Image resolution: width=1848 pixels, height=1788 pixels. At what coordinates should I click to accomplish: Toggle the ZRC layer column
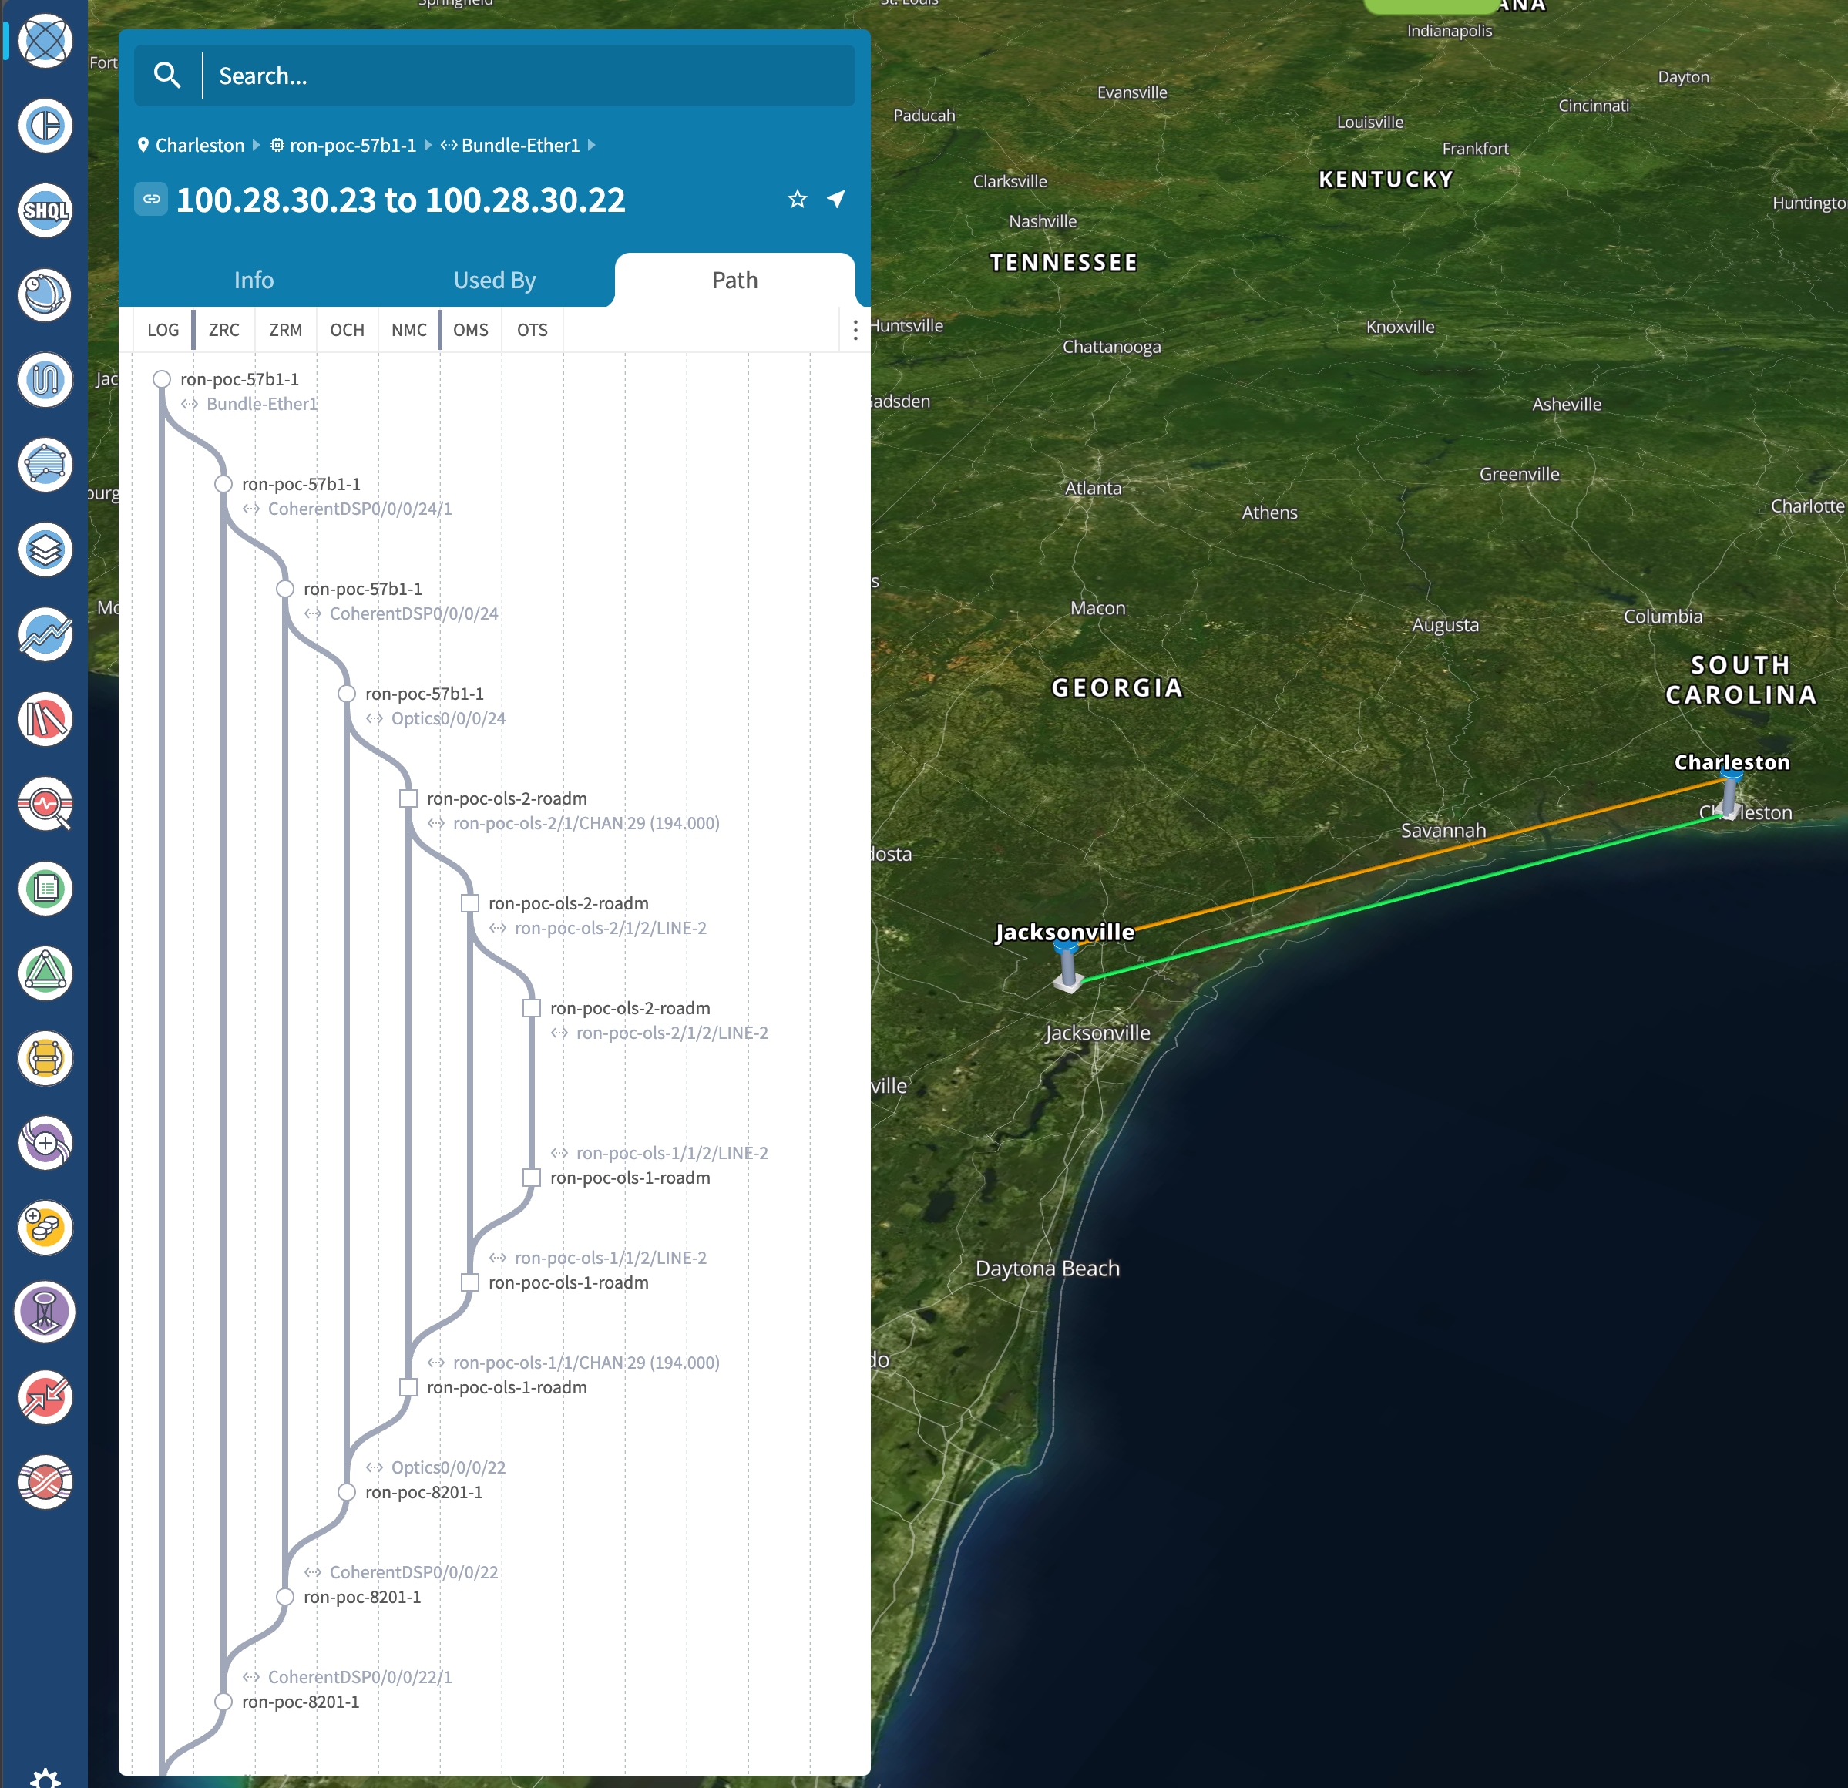pyautogui.click(x=224, y=330)
